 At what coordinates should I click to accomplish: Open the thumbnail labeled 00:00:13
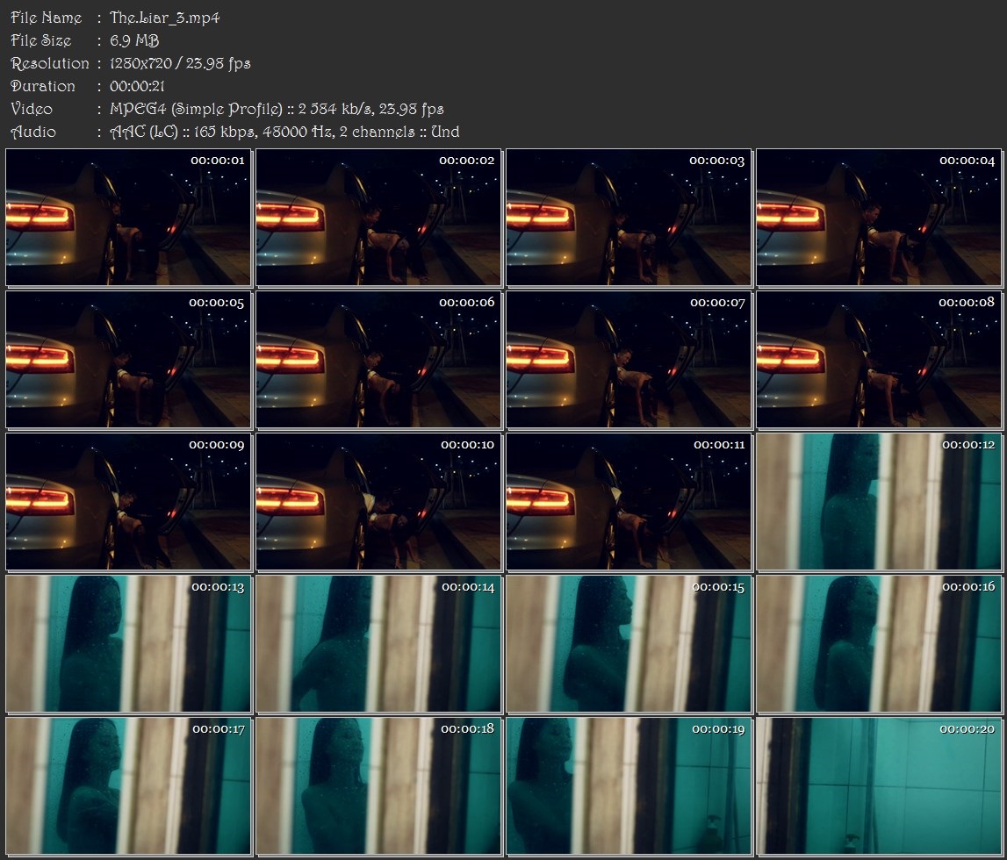[128, 644]
